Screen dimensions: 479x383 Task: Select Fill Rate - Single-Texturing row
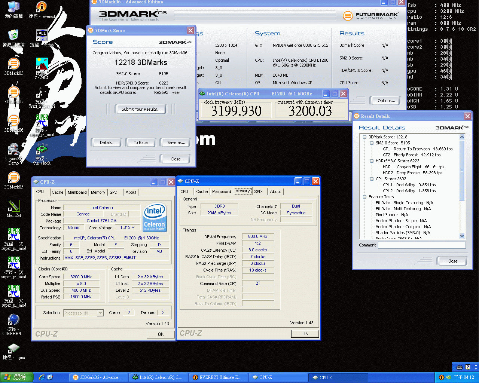point(404,203)
